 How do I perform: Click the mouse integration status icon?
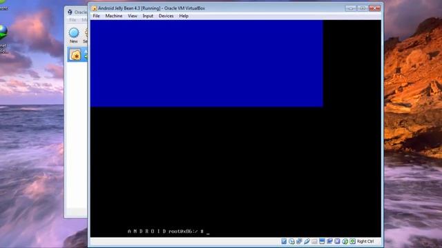click(x=345, y=241)
